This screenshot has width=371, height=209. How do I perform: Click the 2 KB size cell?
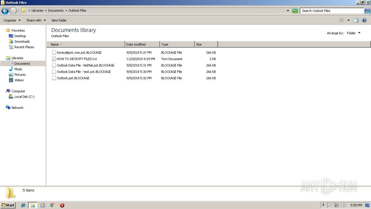[212, 59]
